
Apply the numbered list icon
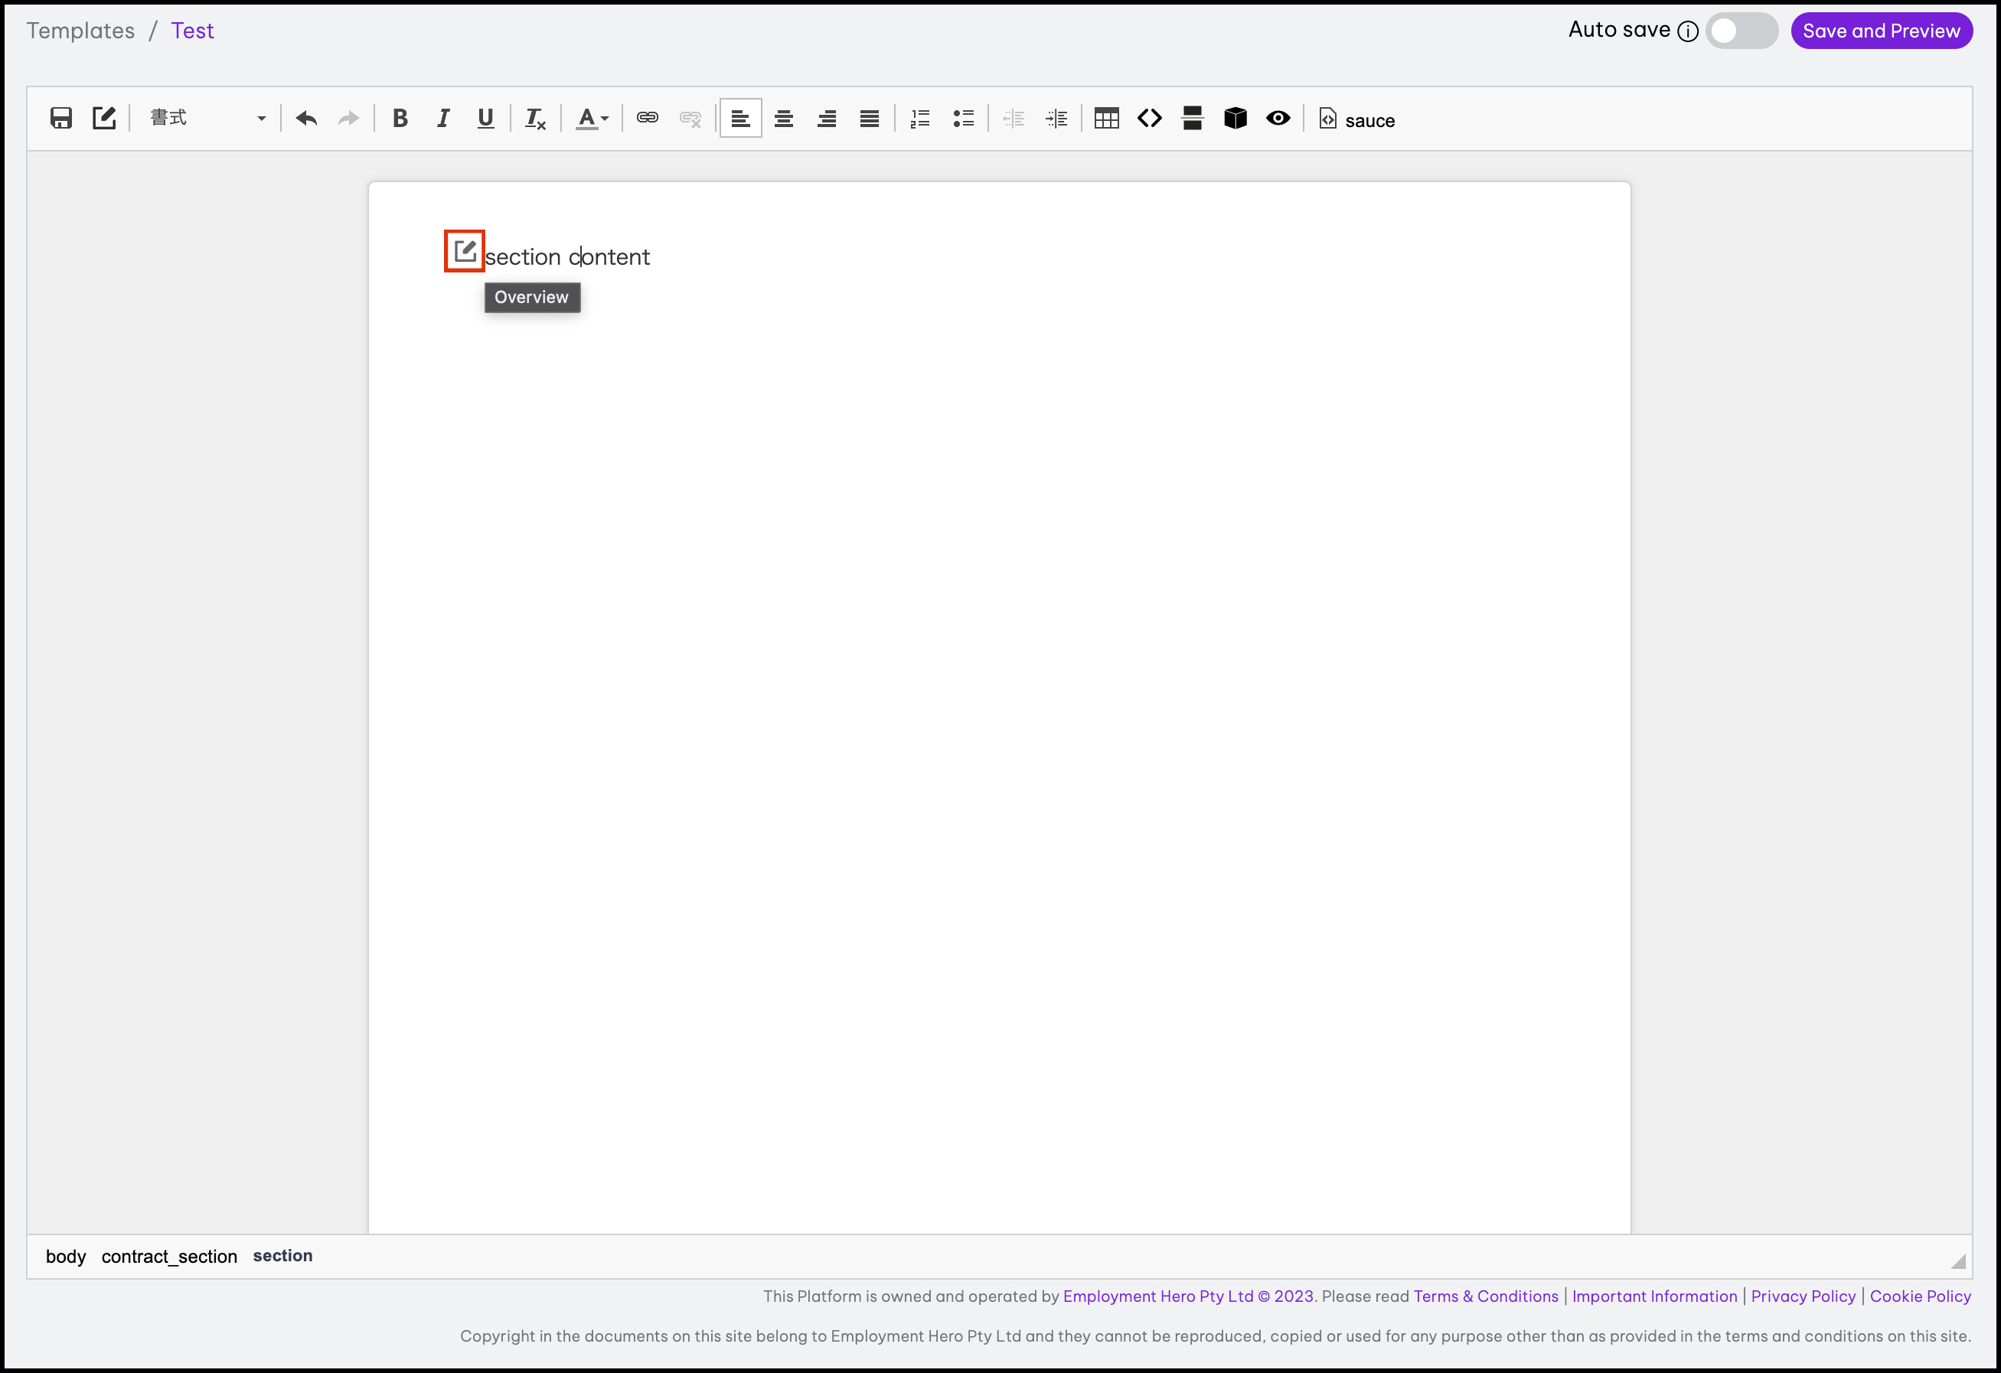click(x=919, y=118)
